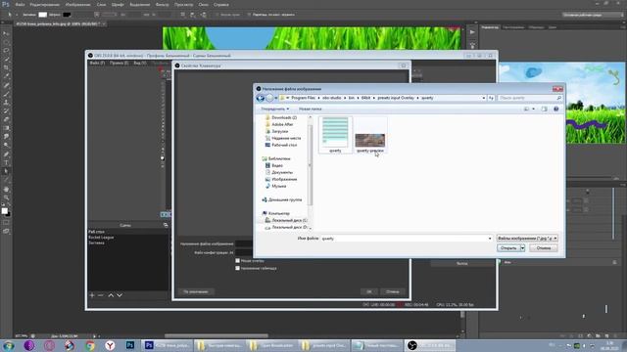Open Photoshop Файл menu
627x352 pixels.
[20, 4]
